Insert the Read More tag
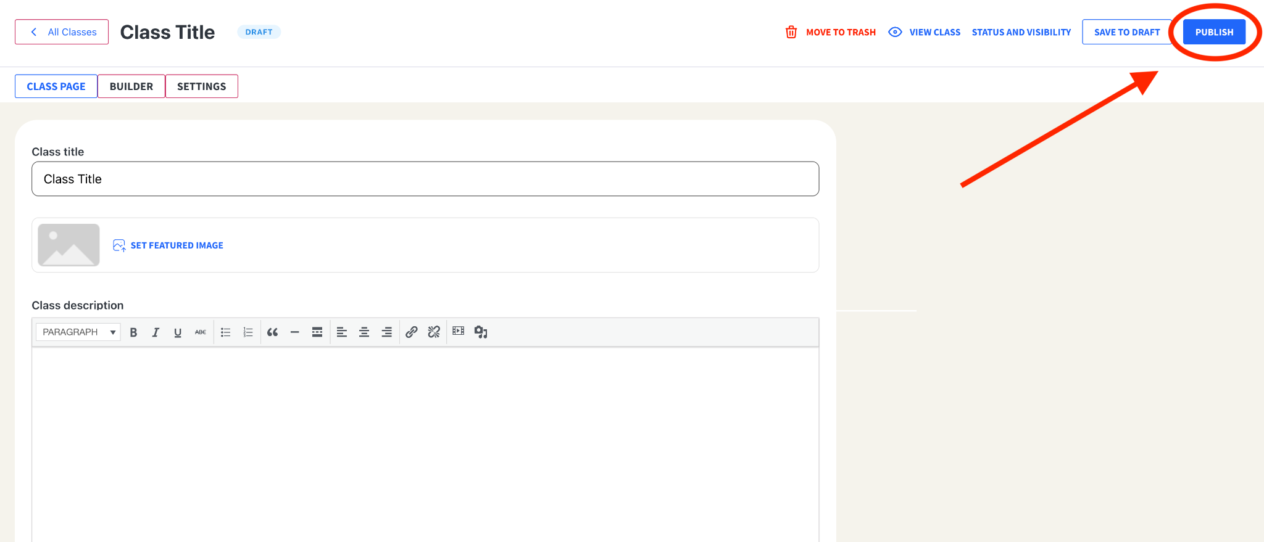This screenshot has width=1264, height=542. [317, 332]
